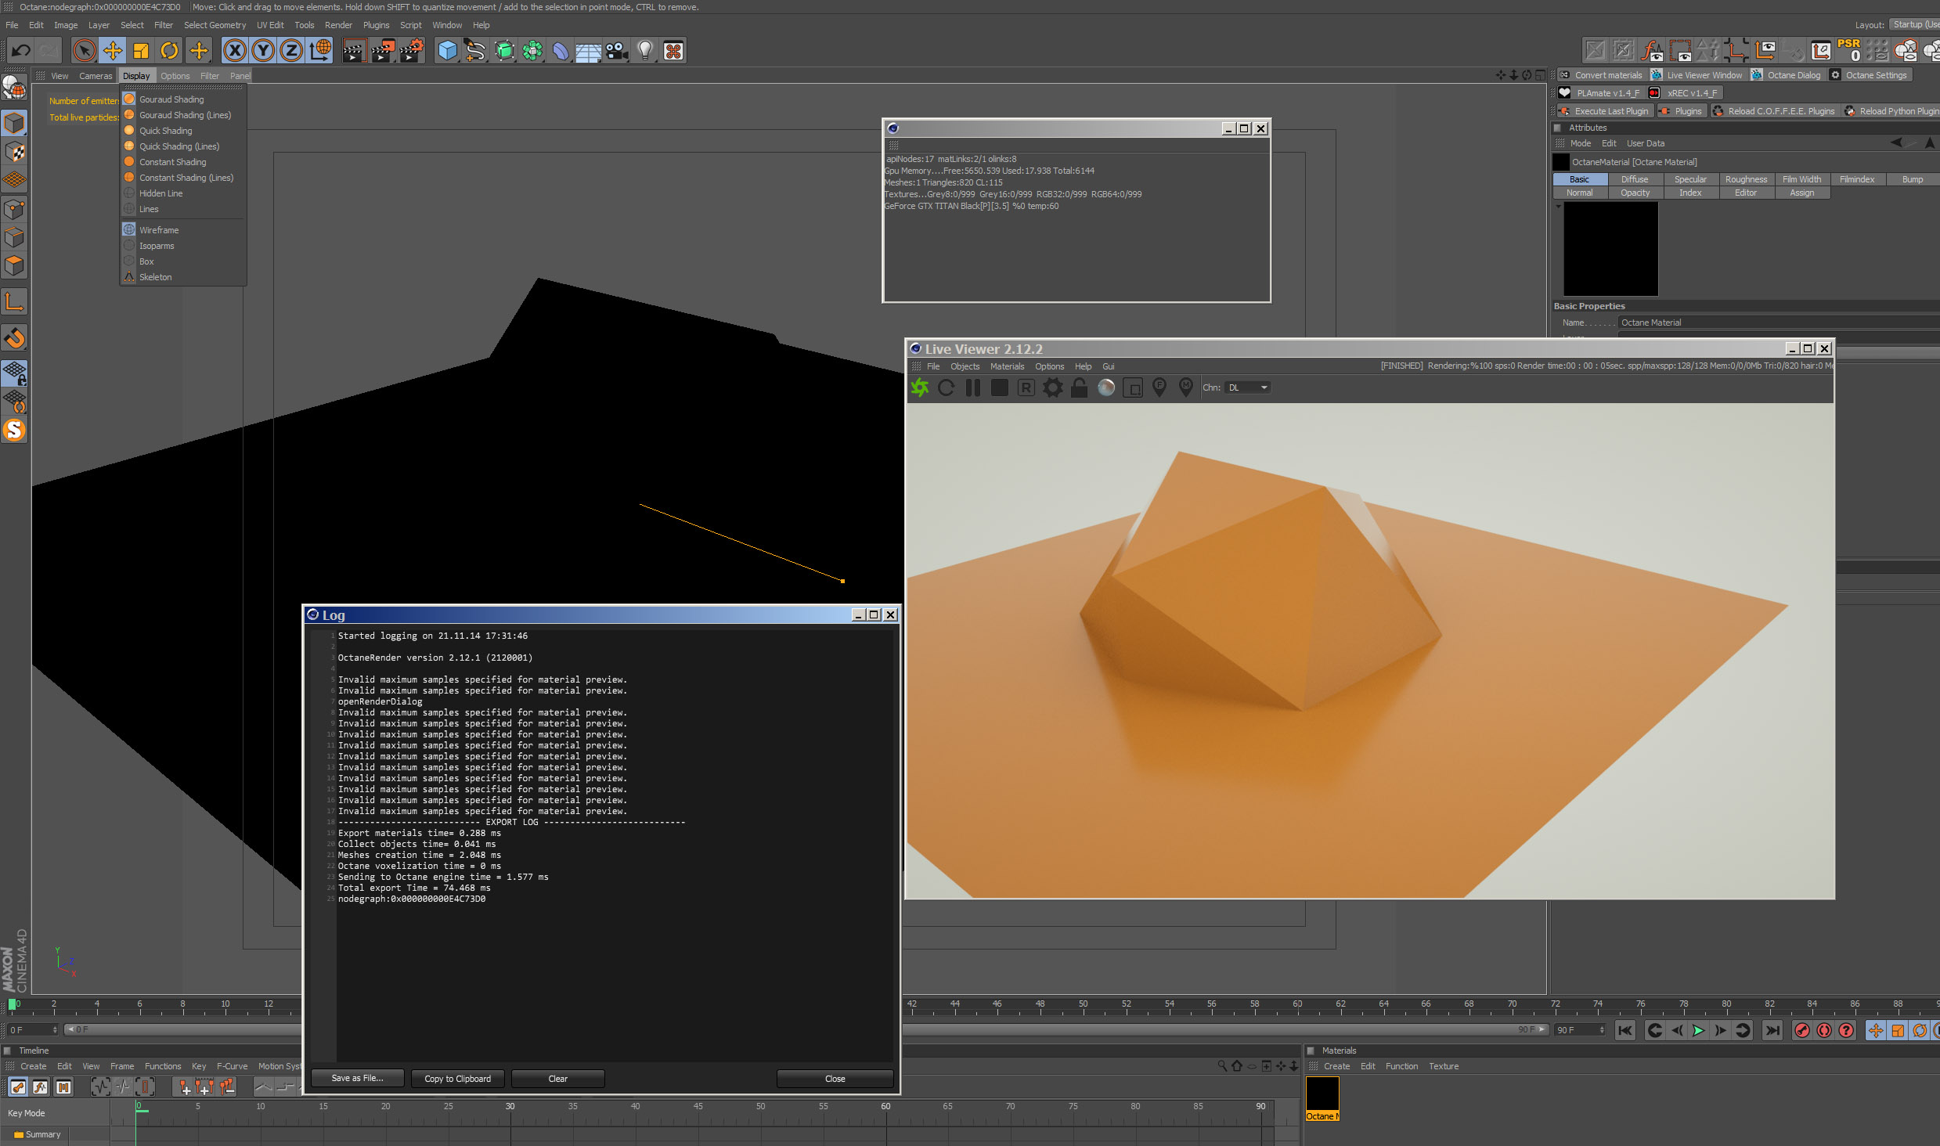Toggle the Z axis lock

point(291,51)
